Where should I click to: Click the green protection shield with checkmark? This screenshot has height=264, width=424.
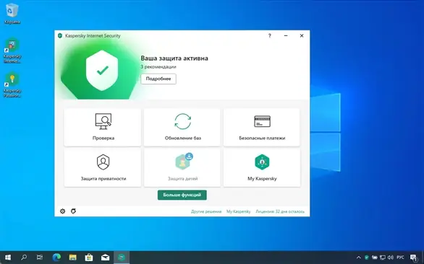tap(102, 71)
